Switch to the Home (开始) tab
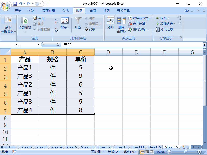Image resolution: width=207 pixels, height=155 pixels. coord(18,11)
